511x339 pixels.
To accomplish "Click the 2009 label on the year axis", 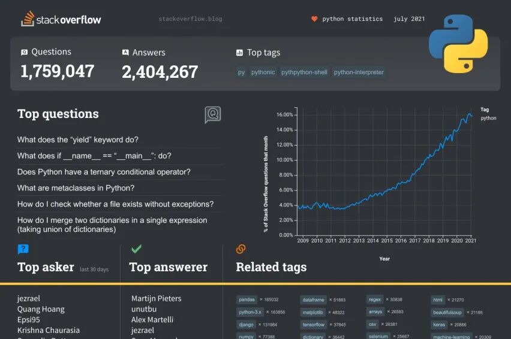I will (303, 241).
